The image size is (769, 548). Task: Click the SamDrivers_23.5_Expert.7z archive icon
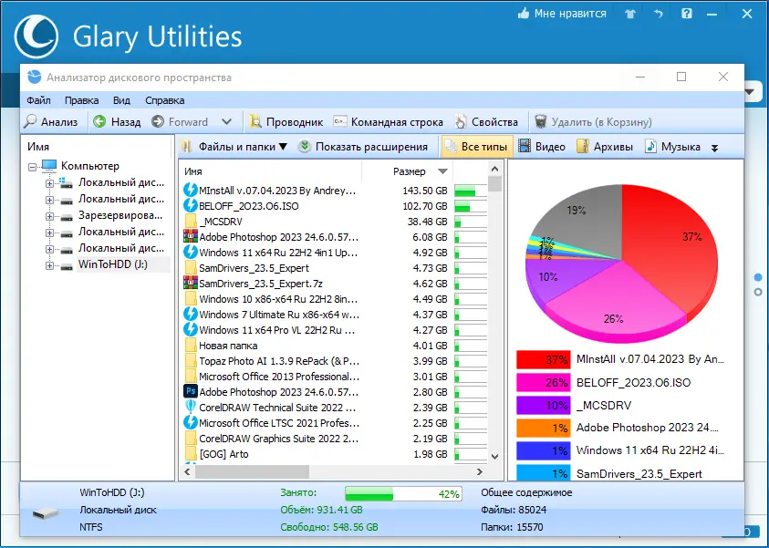[191, 284]
